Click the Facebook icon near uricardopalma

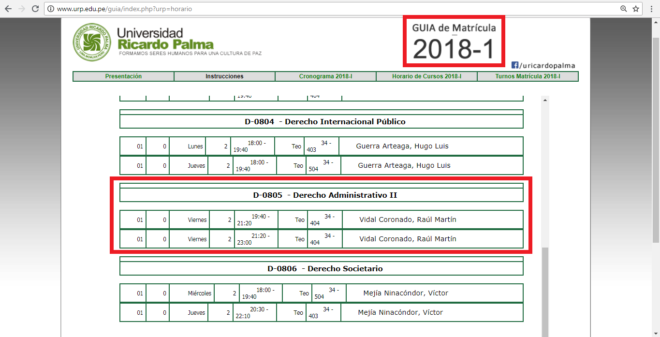[x=515, y=65]
